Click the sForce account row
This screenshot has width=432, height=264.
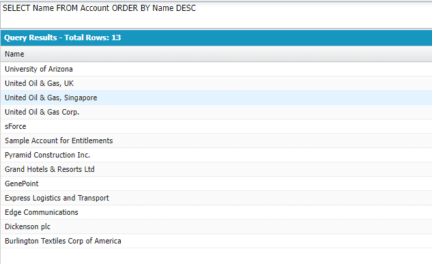click(x=216, y=126)
